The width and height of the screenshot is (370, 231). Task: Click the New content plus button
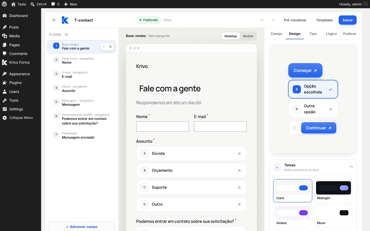pyautogui.click(x=70, y=4)
